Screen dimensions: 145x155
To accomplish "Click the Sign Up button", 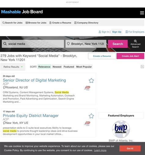I will pyautogui.click(x=117, y=32).
